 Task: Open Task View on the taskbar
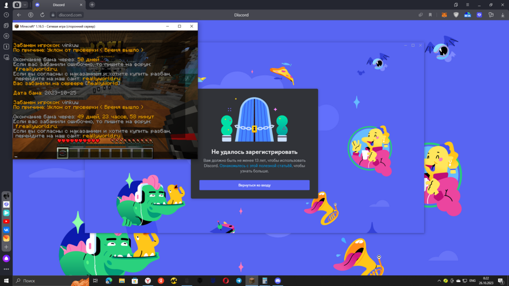96,281
